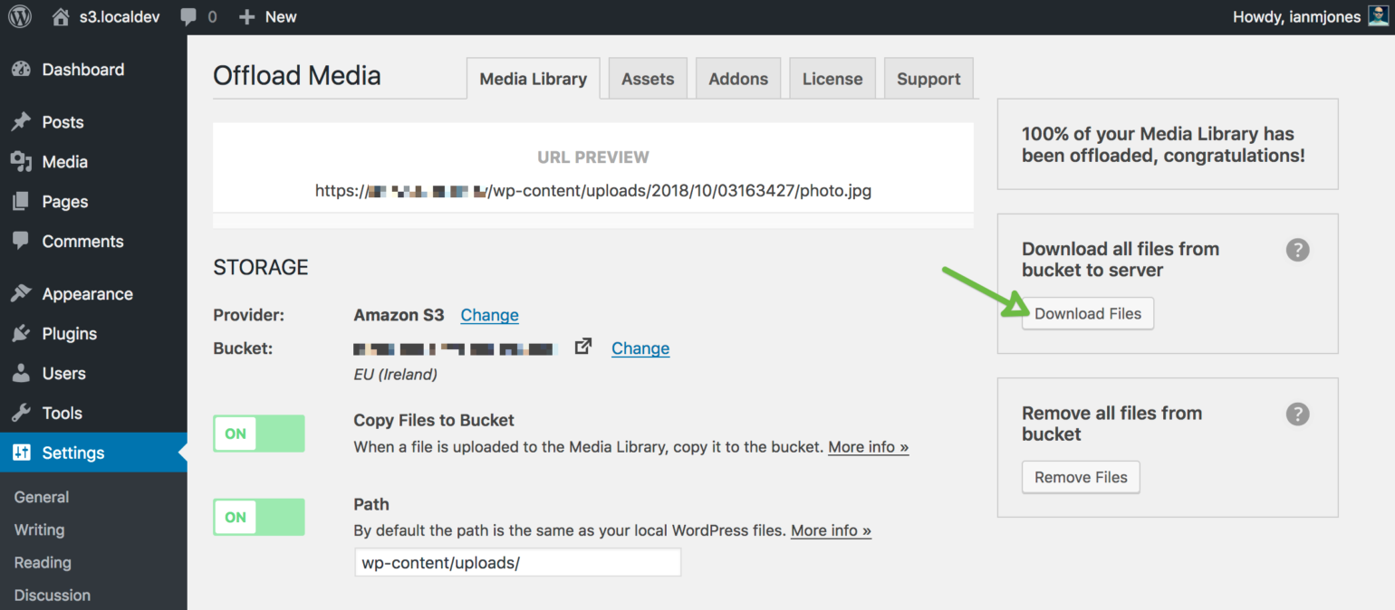
Task: Click the Amazon S3 provider name
Action: point(399,315)
